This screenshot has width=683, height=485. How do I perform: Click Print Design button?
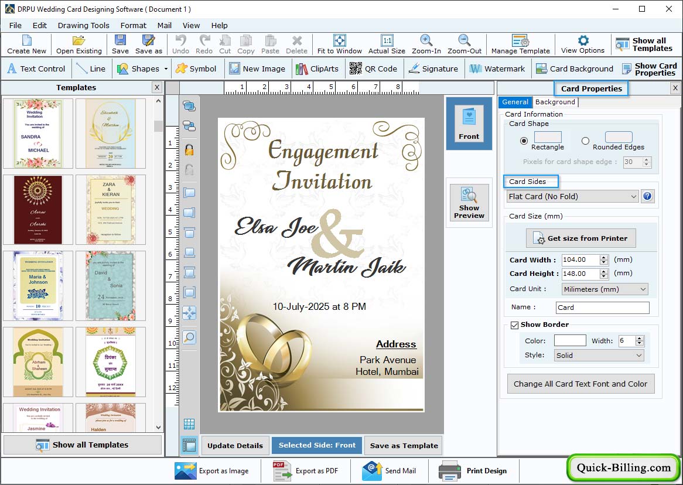pyautogui.click(x=473, y=471)
